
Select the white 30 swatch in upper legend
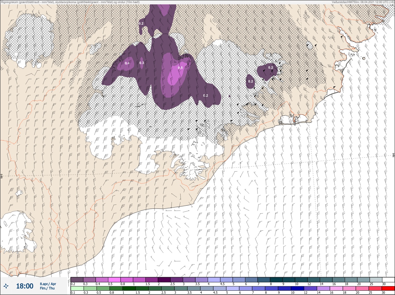388,280
